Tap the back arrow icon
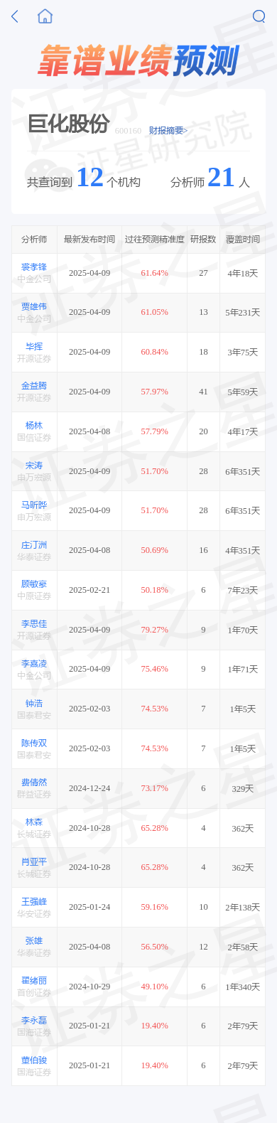Image resolution: width=277 pixels, height=1123 pixels. (15, 16)
